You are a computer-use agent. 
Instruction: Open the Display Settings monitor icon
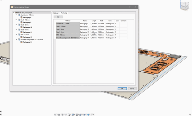pos(73,115)
